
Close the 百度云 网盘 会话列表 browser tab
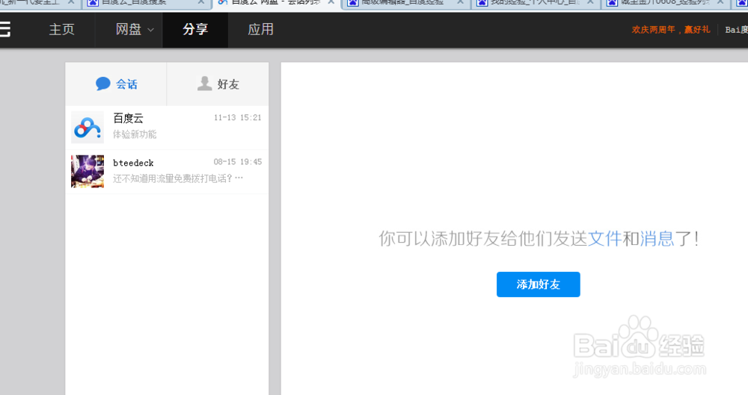point(331,2)
